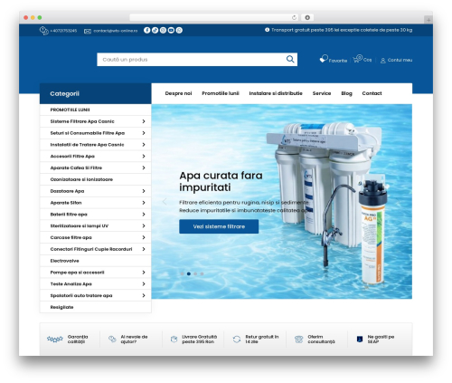
Task: Click the phone icon in the top bar
Action: pos(44,31)
